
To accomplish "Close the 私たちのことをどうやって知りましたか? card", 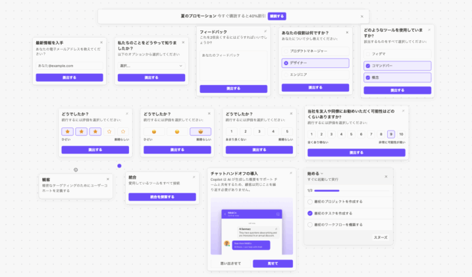I will [x=183, y=43].
